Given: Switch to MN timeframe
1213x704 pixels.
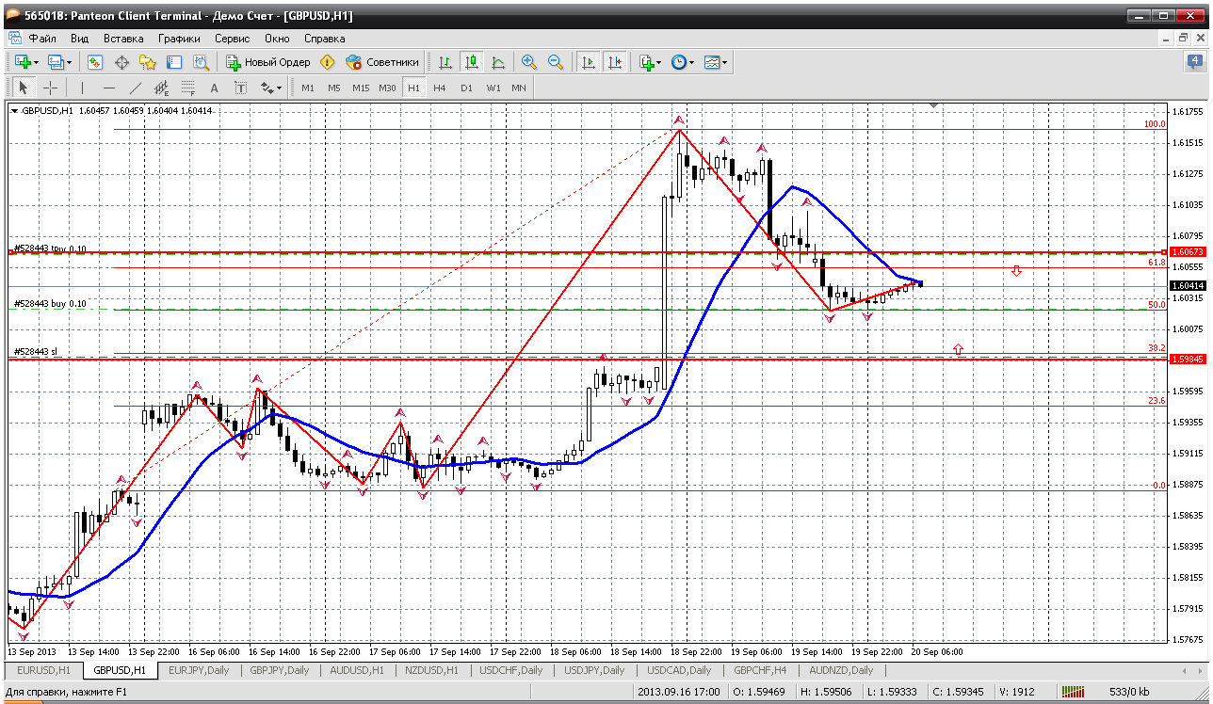Looking at the screenshot, I should [x=519, y=88].
